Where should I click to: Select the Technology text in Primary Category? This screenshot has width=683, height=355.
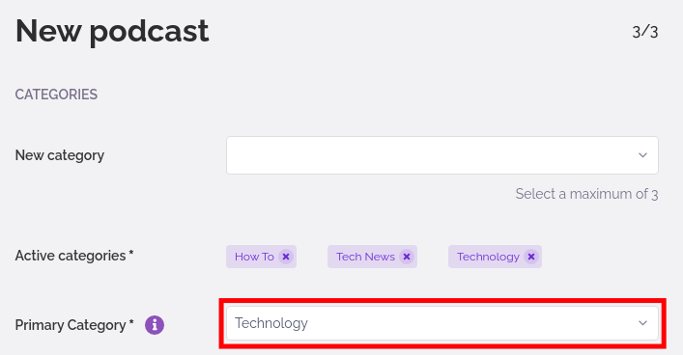(271, 323)
